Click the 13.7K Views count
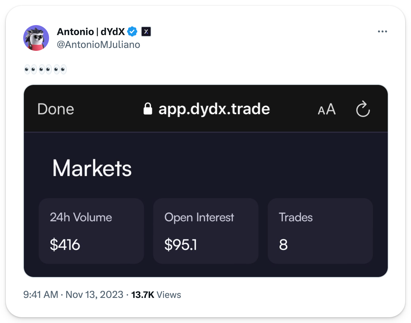The image size is (411, 323). (156, 295)
